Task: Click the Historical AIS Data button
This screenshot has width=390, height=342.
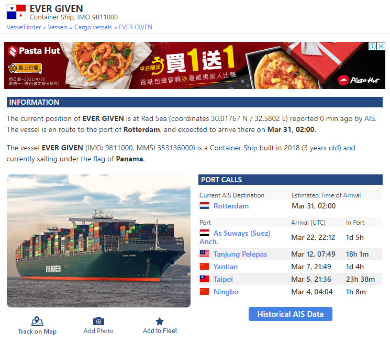Action: coord(290,314)
